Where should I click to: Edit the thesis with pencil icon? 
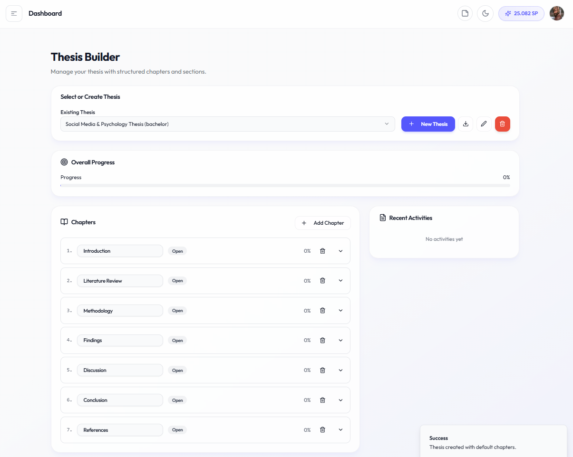click(484, 124)
